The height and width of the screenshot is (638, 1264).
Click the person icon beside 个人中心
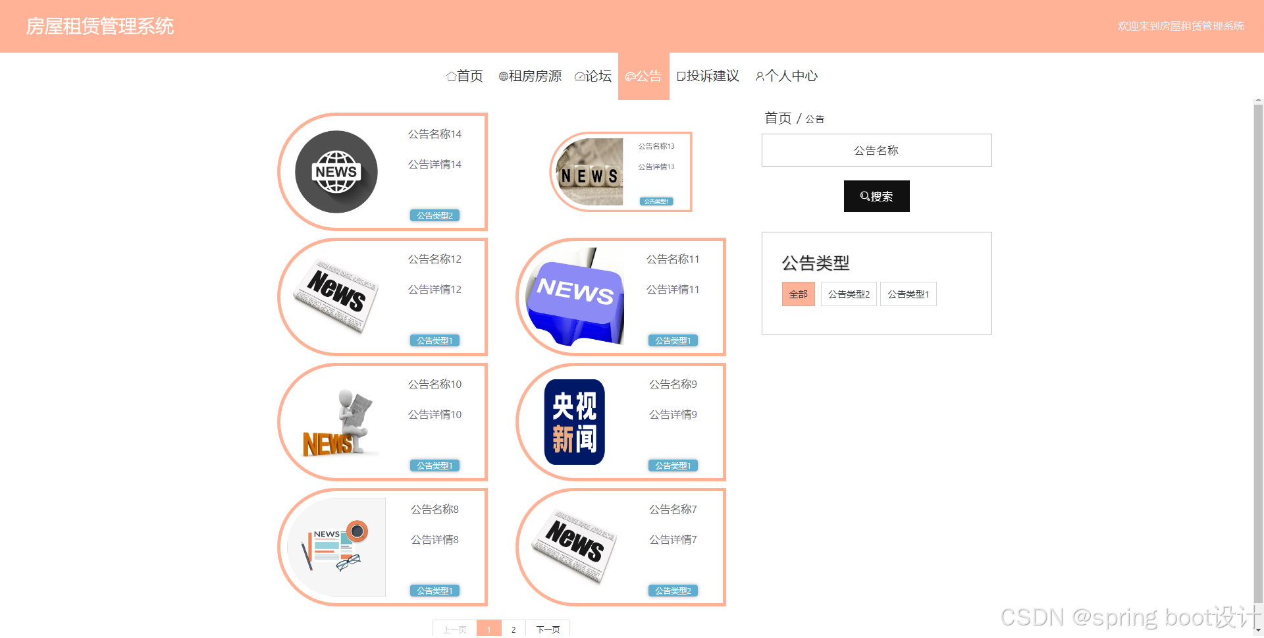(758, 76)
